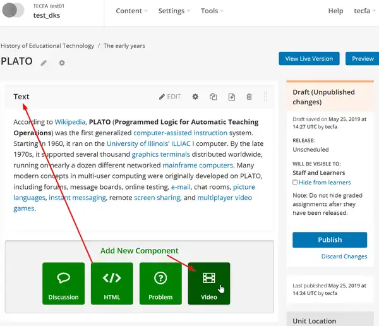
Task: Delete the Text component with trash icon
Action: point(250,97)
